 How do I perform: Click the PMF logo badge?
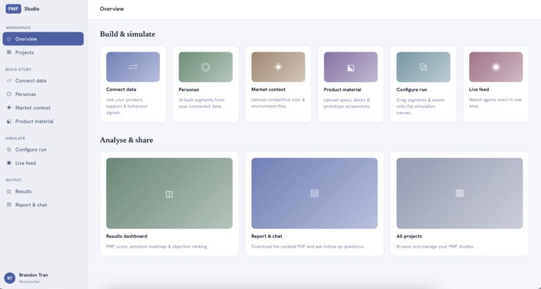(13, 9)
